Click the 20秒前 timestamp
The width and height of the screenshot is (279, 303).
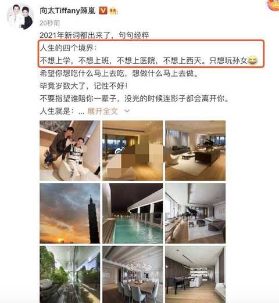tap(50, 23)
